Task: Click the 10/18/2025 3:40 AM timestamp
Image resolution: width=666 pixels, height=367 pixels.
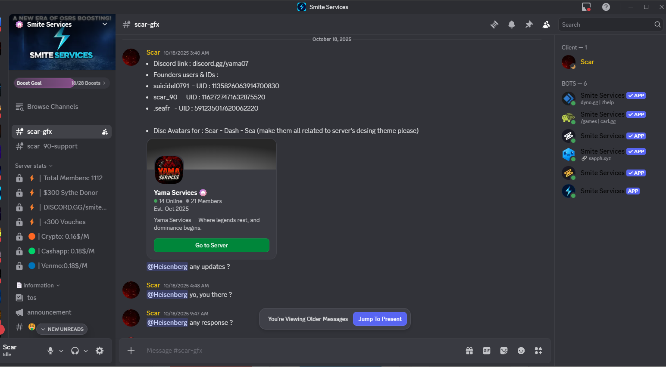Action: pyautogui.click(x=186, y=53)
